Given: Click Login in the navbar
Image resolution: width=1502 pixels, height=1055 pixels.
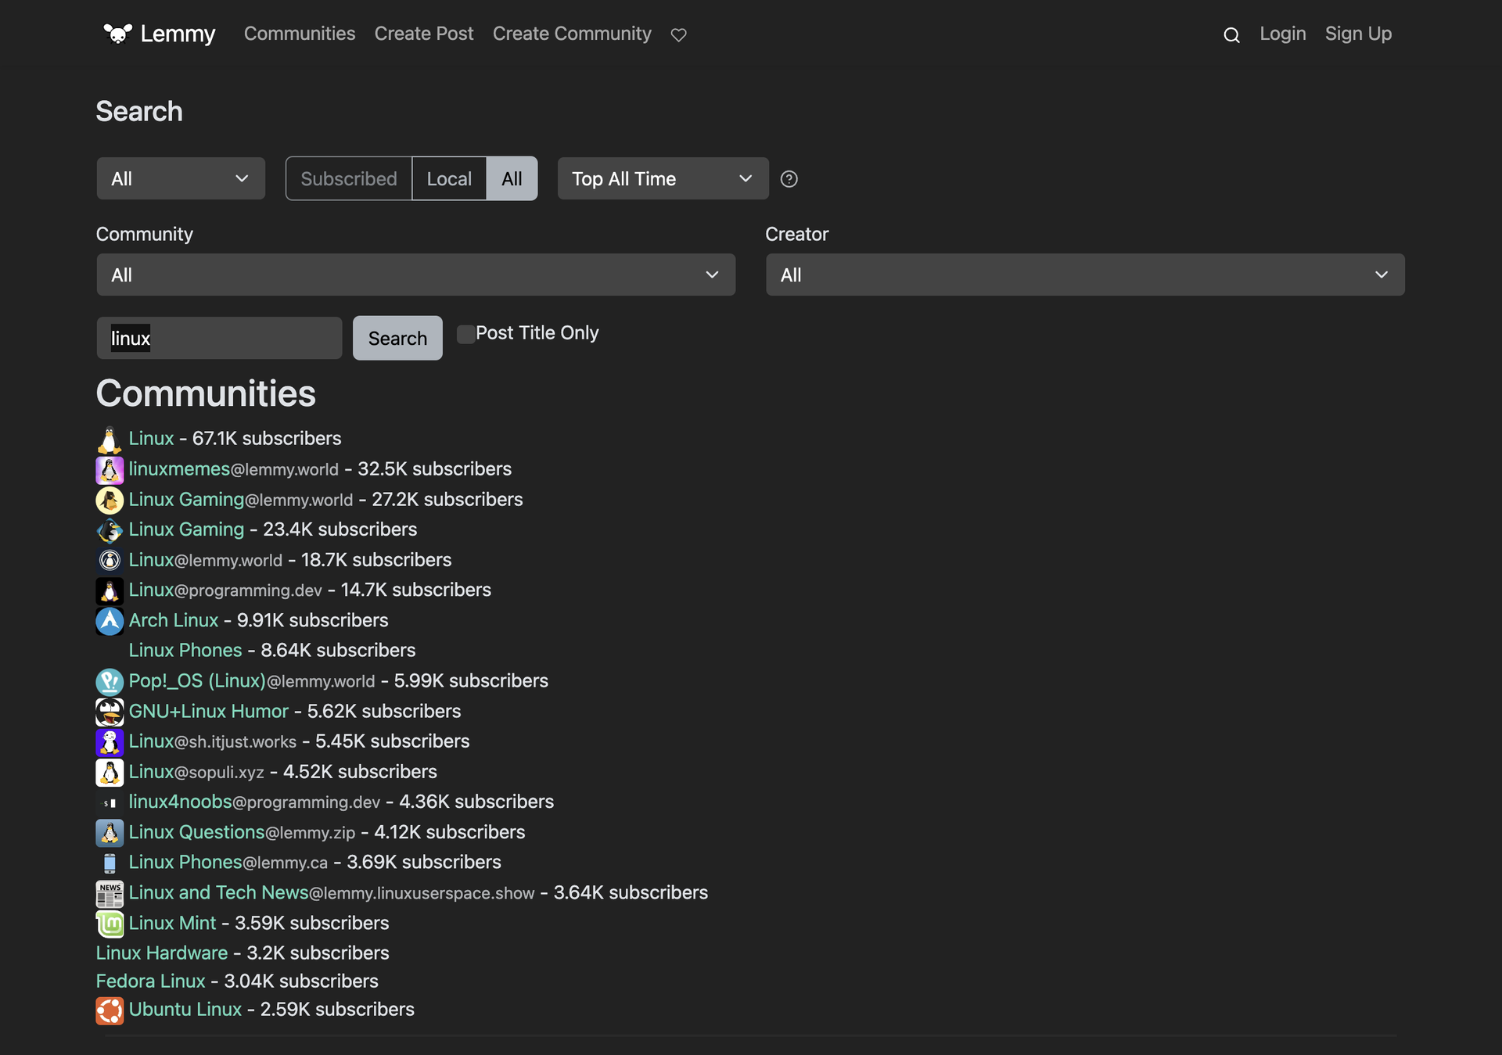Looking at the screenshot, I should pyautogui.click(x=1283, y=34).
